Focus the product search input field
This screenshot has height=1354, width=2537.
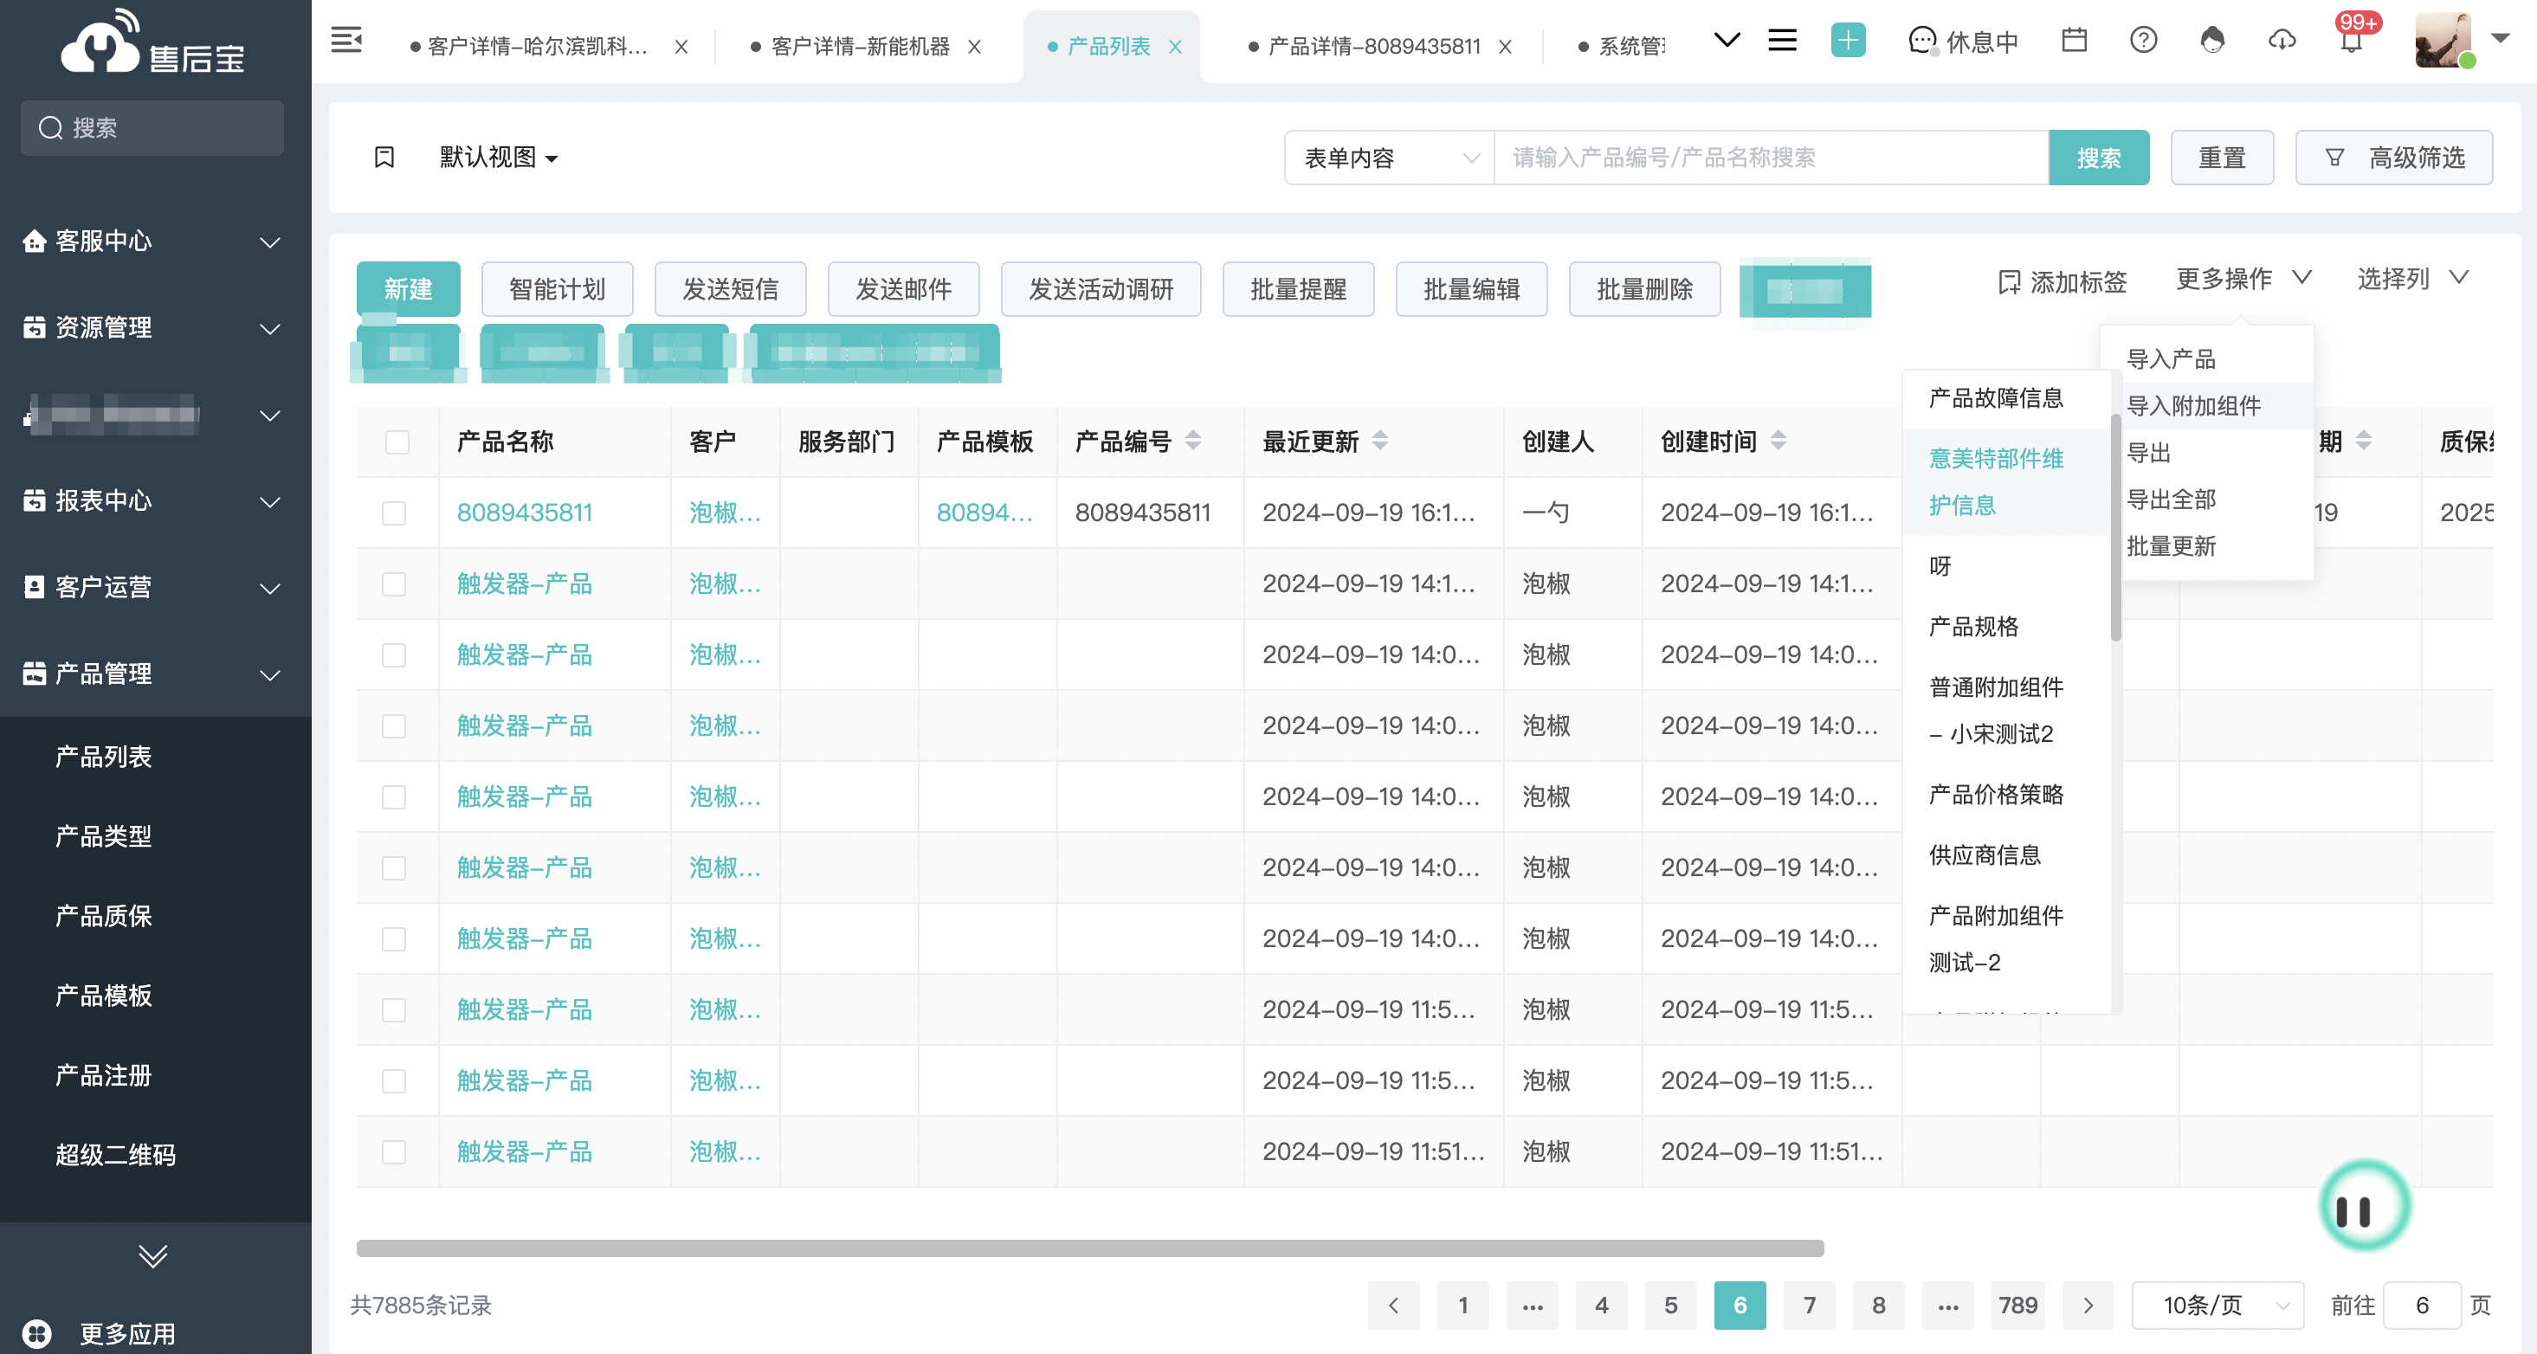point(1771,158)
